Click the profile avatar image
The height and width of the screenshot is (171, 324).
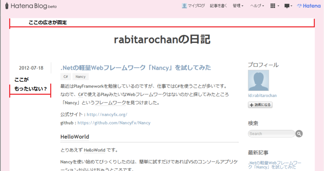(258, 80)
